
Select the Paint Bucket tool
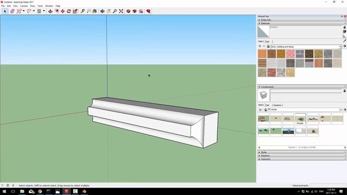click(x=95, y=11)
